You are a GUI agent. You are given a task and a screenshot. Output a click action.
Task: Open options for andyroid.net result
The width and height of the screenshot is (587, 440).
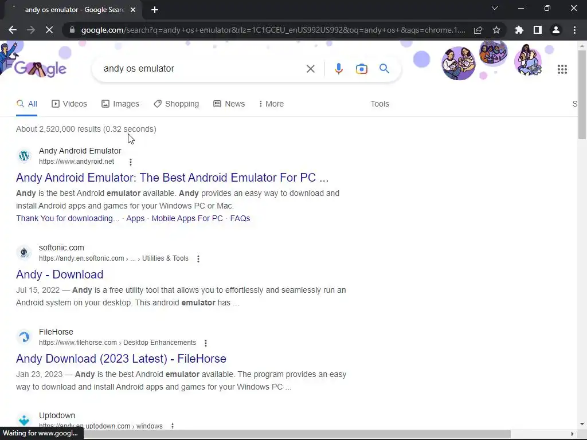[130, 162]
